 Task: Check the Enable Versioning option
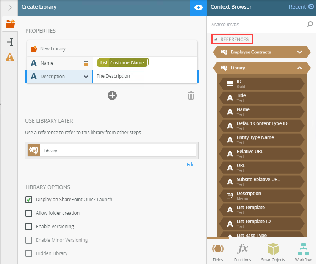click(29, 227)
